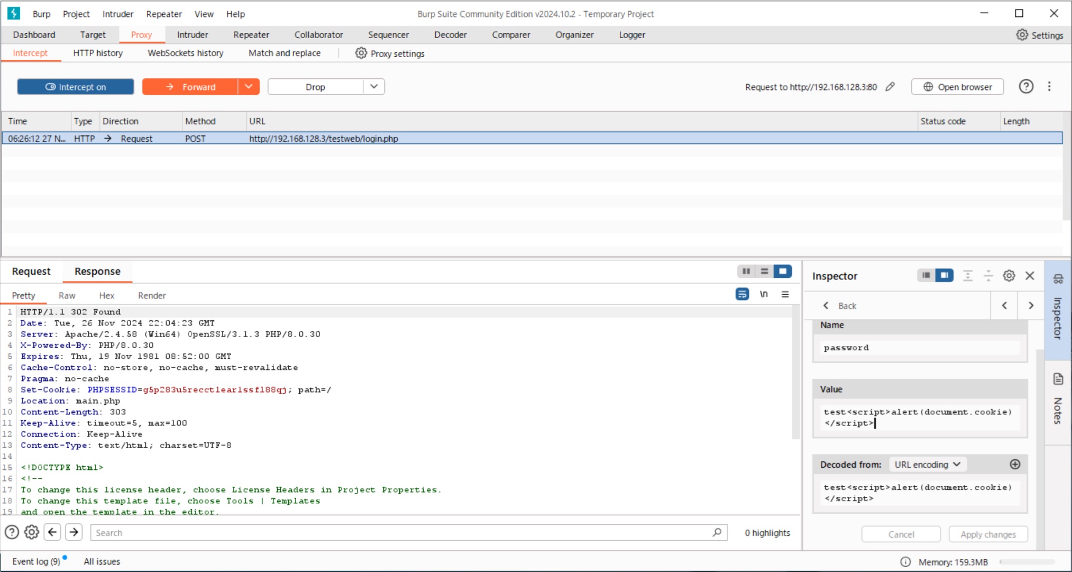Open the three-dot intercept options menu
Screen dimensions: 1072x572
1049,87
